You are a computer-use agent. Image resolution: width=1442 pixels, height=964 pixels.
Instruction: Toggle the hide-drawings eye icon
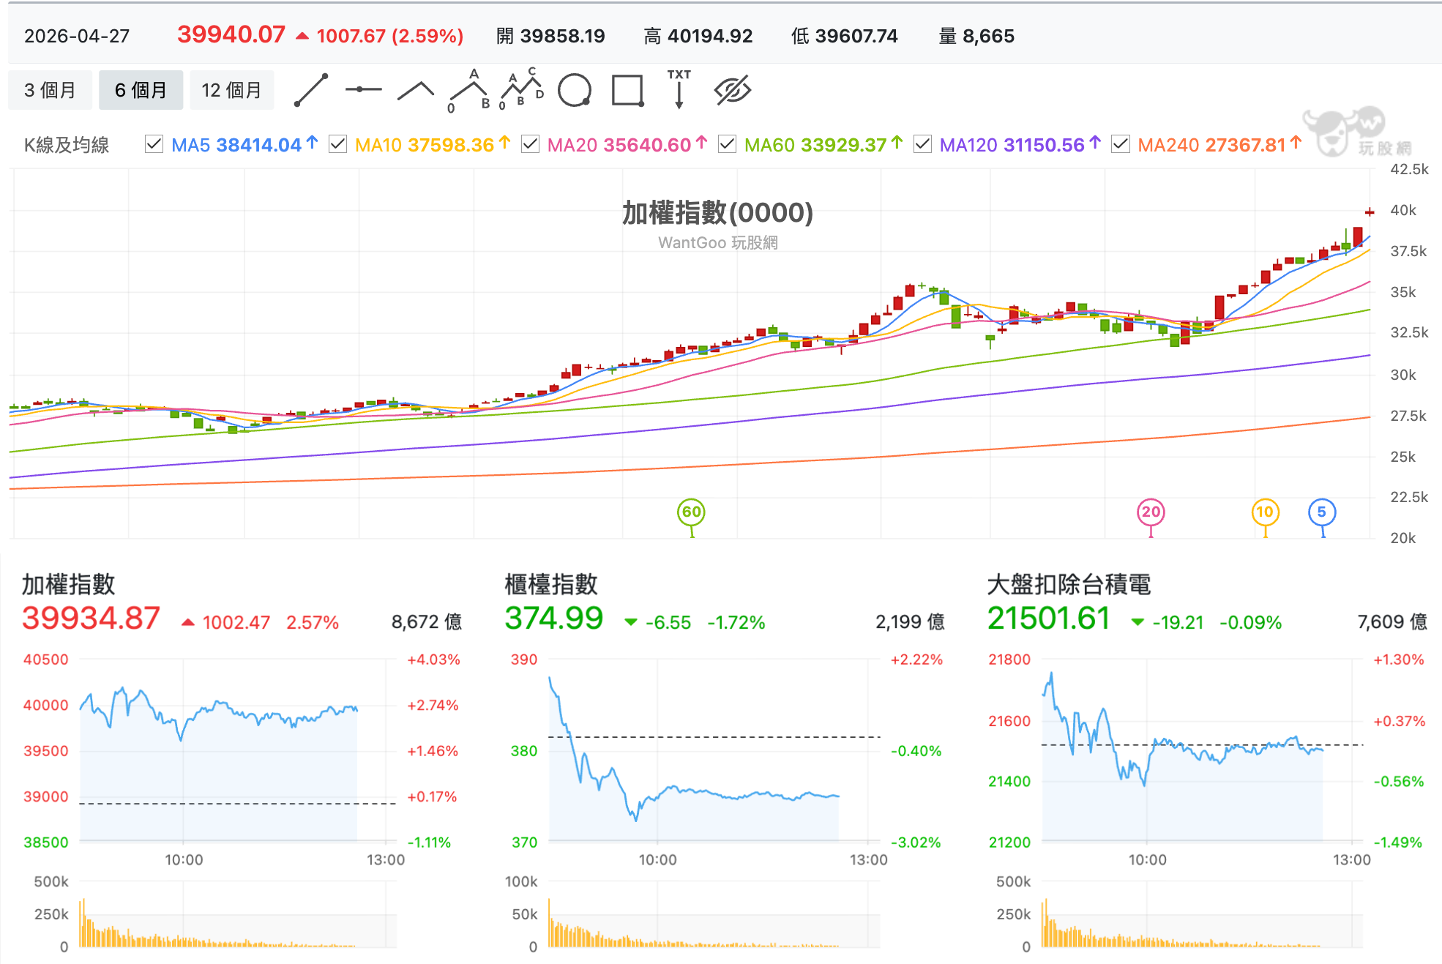pyautogui.click(x=733, y=90)
